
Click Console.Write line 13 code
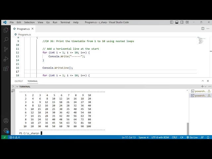tap(67, 56)
